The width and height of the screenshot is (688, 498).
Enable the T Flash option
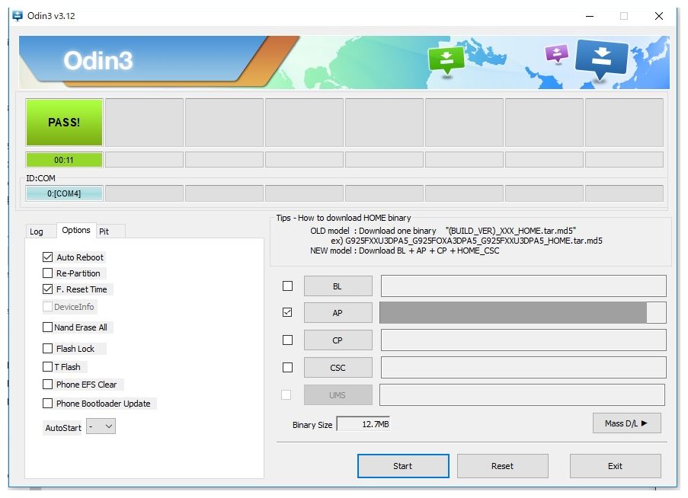pos(47,366)
